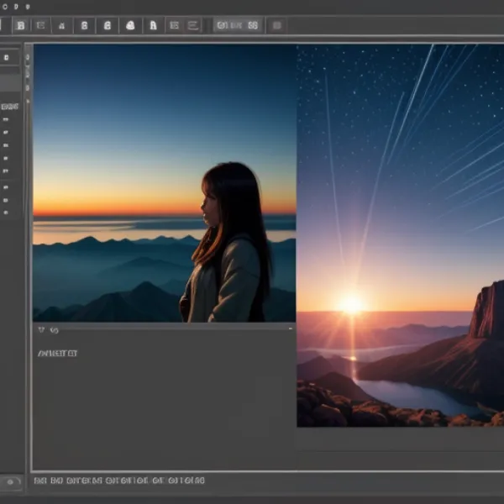Click the small circle icon below the left image
Screen dimensions: 504x504
click(x=53, y=331)
